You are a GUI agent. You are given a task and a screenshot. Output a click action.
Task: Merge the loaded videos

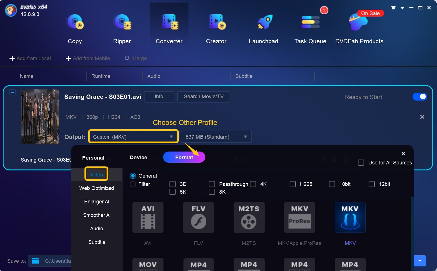point(136,58)
